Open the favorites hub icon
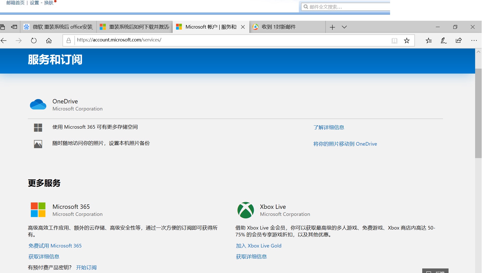 tap(429, 40)
